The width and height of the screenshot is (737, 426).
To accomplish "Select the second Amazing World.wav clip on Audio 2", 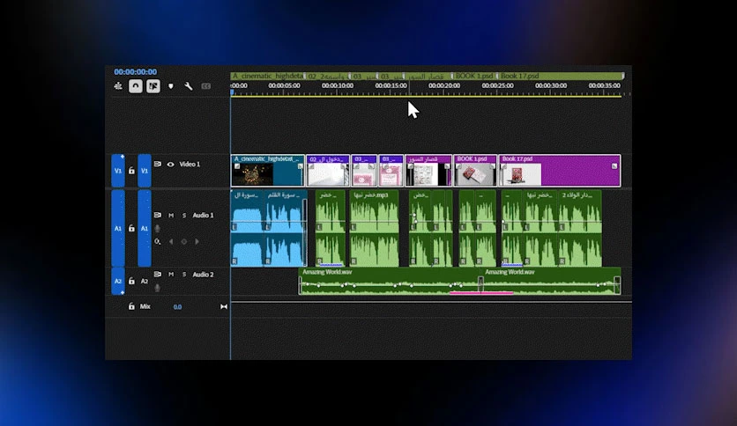I will click(552, 281).
